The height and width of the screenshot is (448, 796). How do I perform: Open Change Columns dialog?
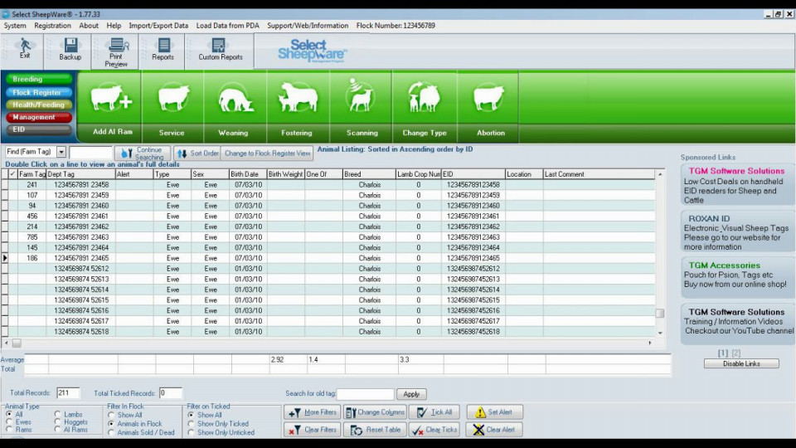(375, 412)
